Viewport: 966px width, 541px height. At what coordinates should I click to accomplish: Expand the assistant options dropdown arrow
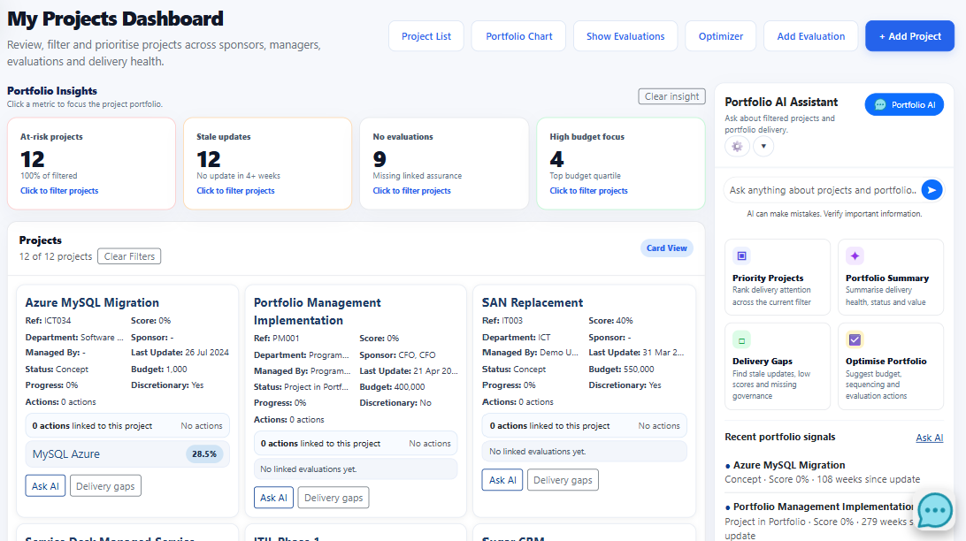(x=763, y=147)
